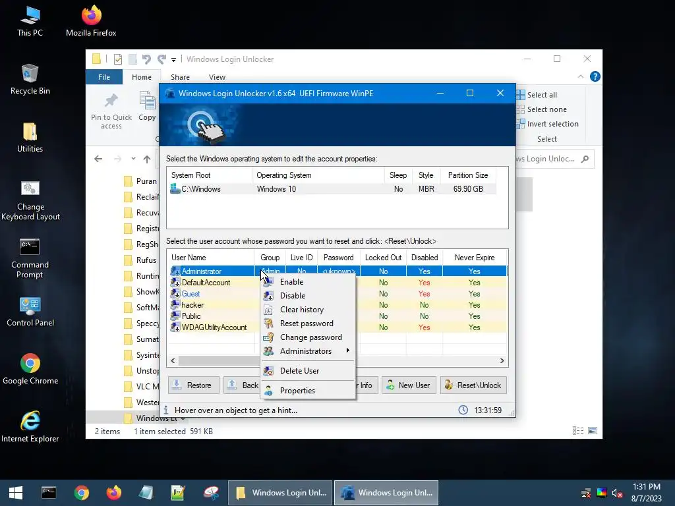The width and height of the screenshot is (675, 506).
Task: Click the network tray icon
Action: [586, 493]
